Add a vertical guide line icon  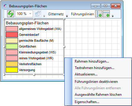pyautogui.click(x=99, y=14)
